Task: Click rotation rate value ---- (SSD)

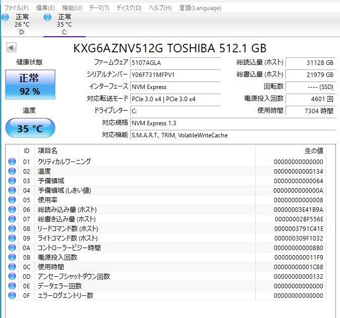Action: coord(311,87)
